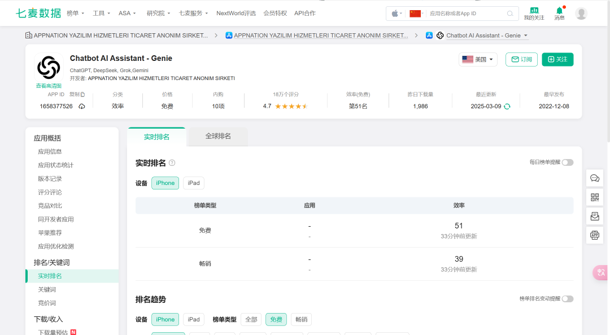
Task: Open 应用状态统计 in the sidebar
Action: (x=55, y=165)
